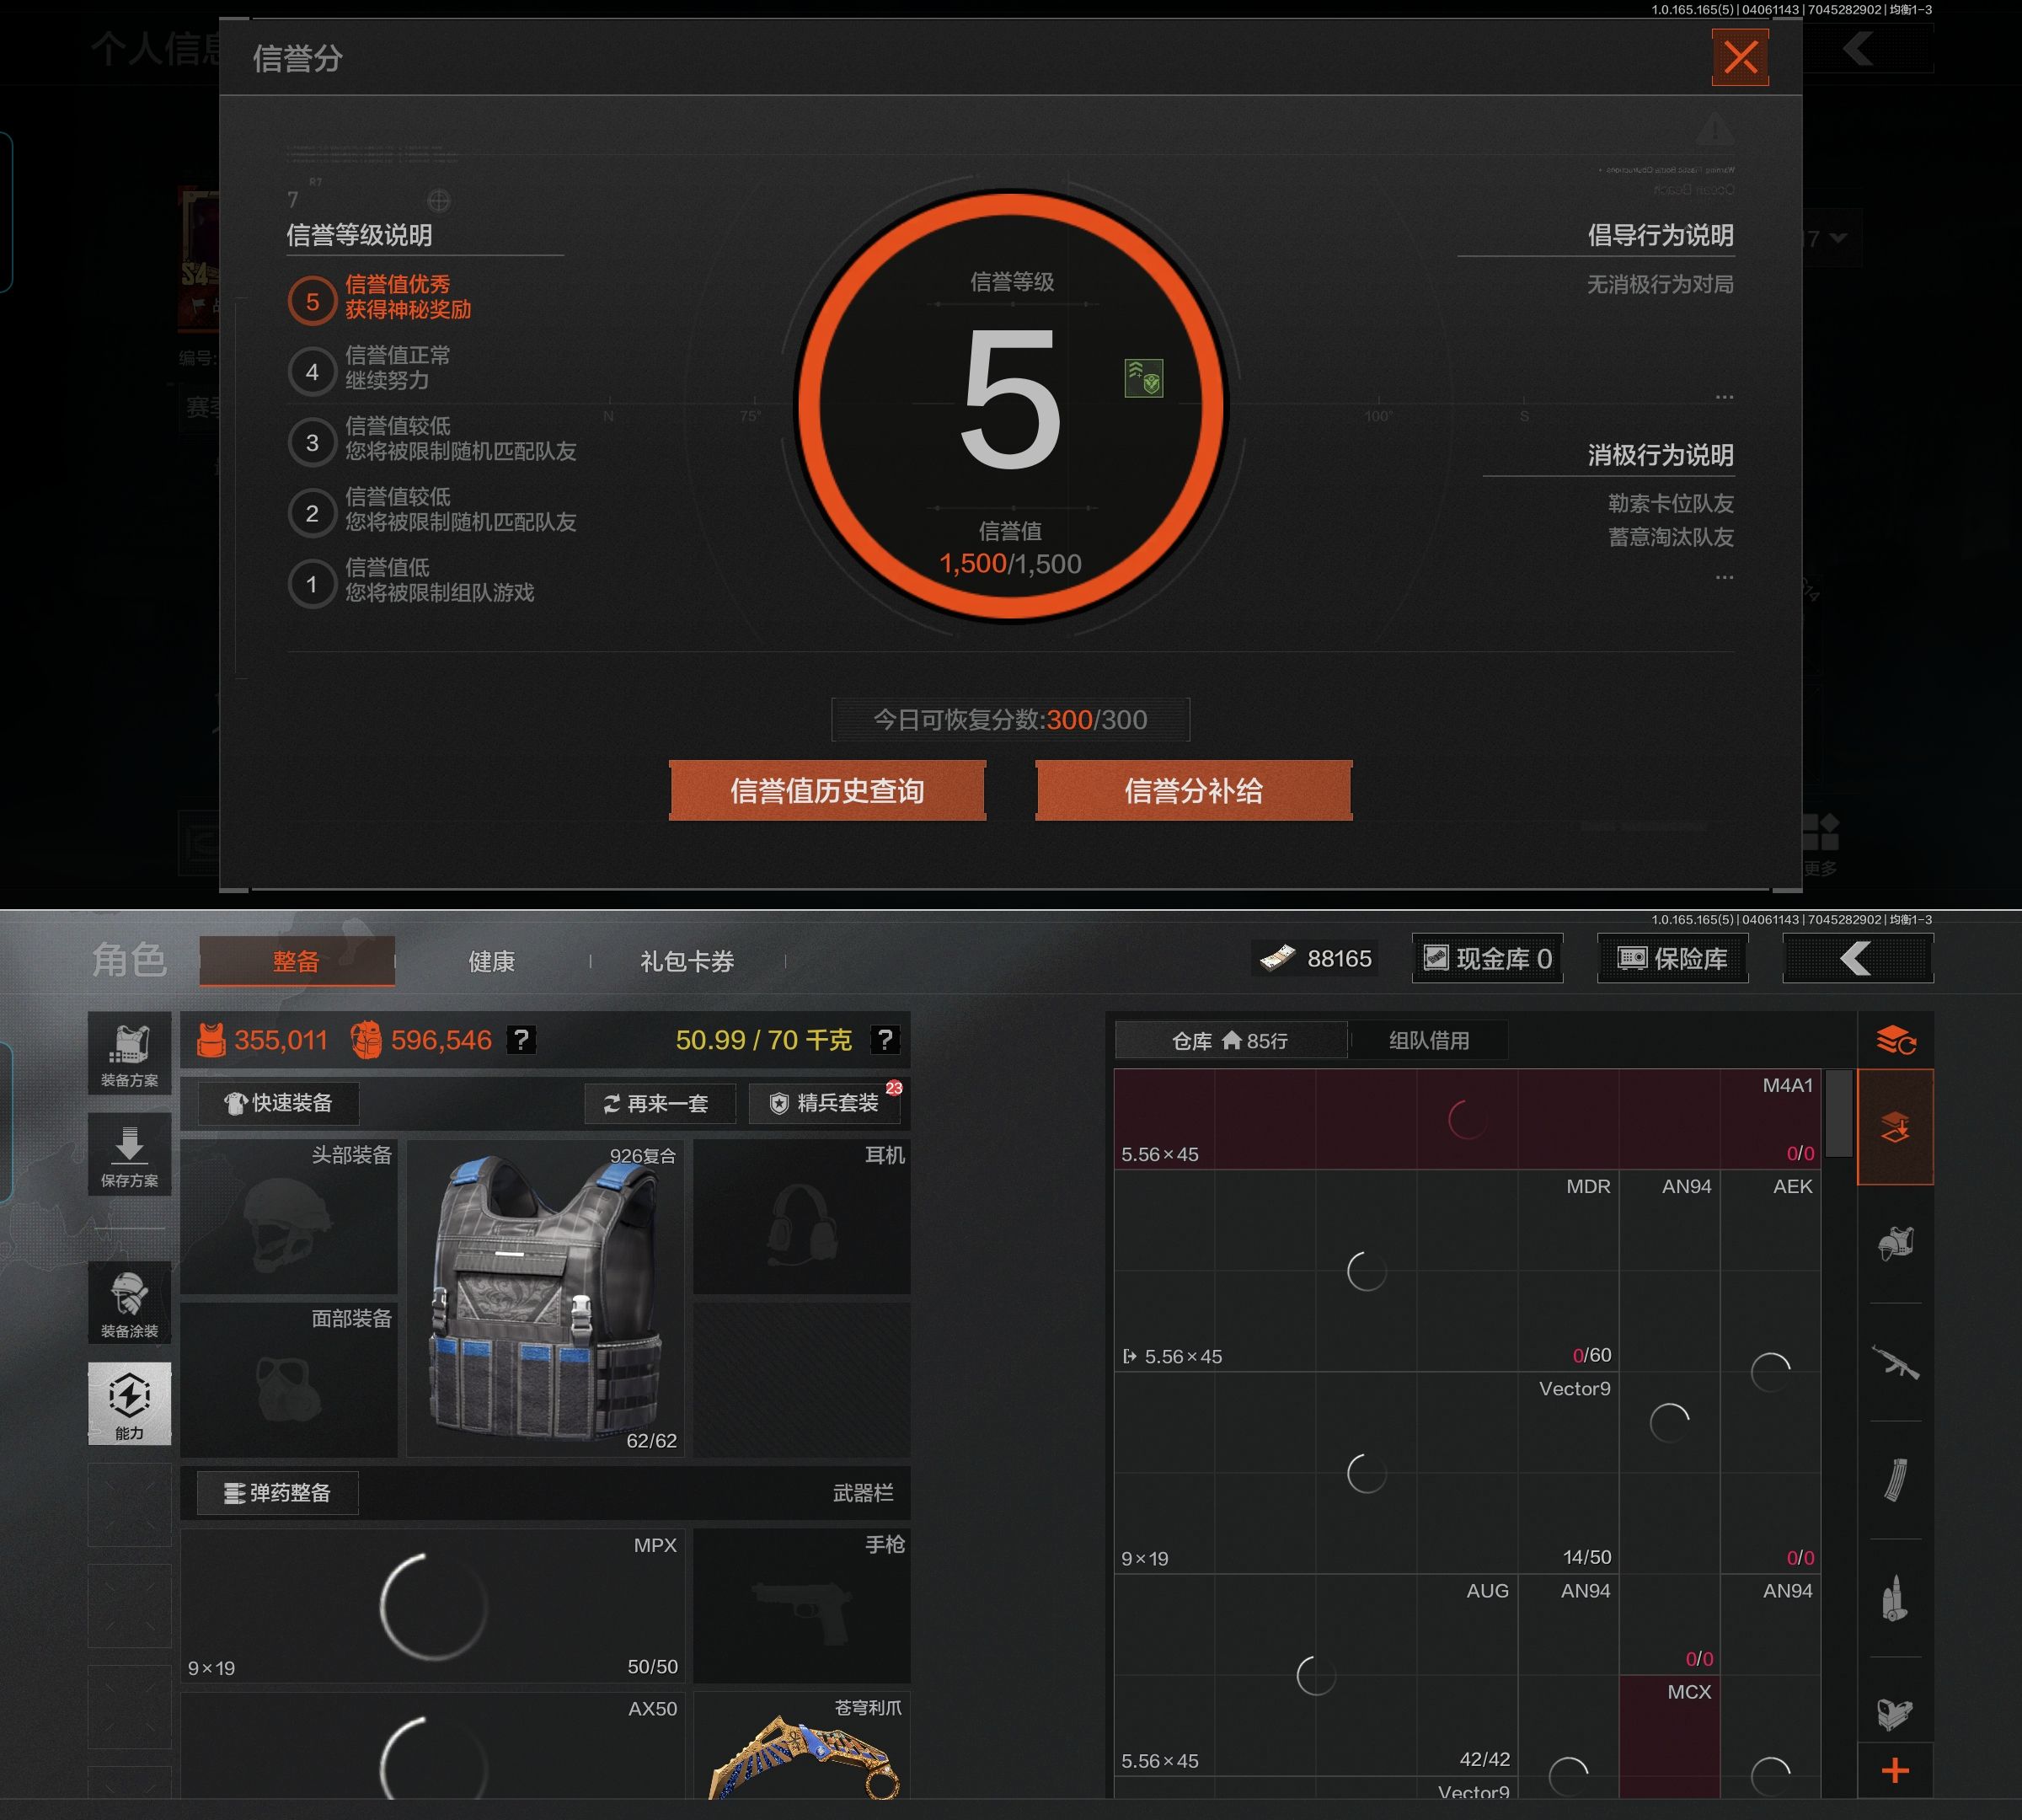Close the 信誉分 dialog
2022x1820 pixels.
[x=1740, y=57]
